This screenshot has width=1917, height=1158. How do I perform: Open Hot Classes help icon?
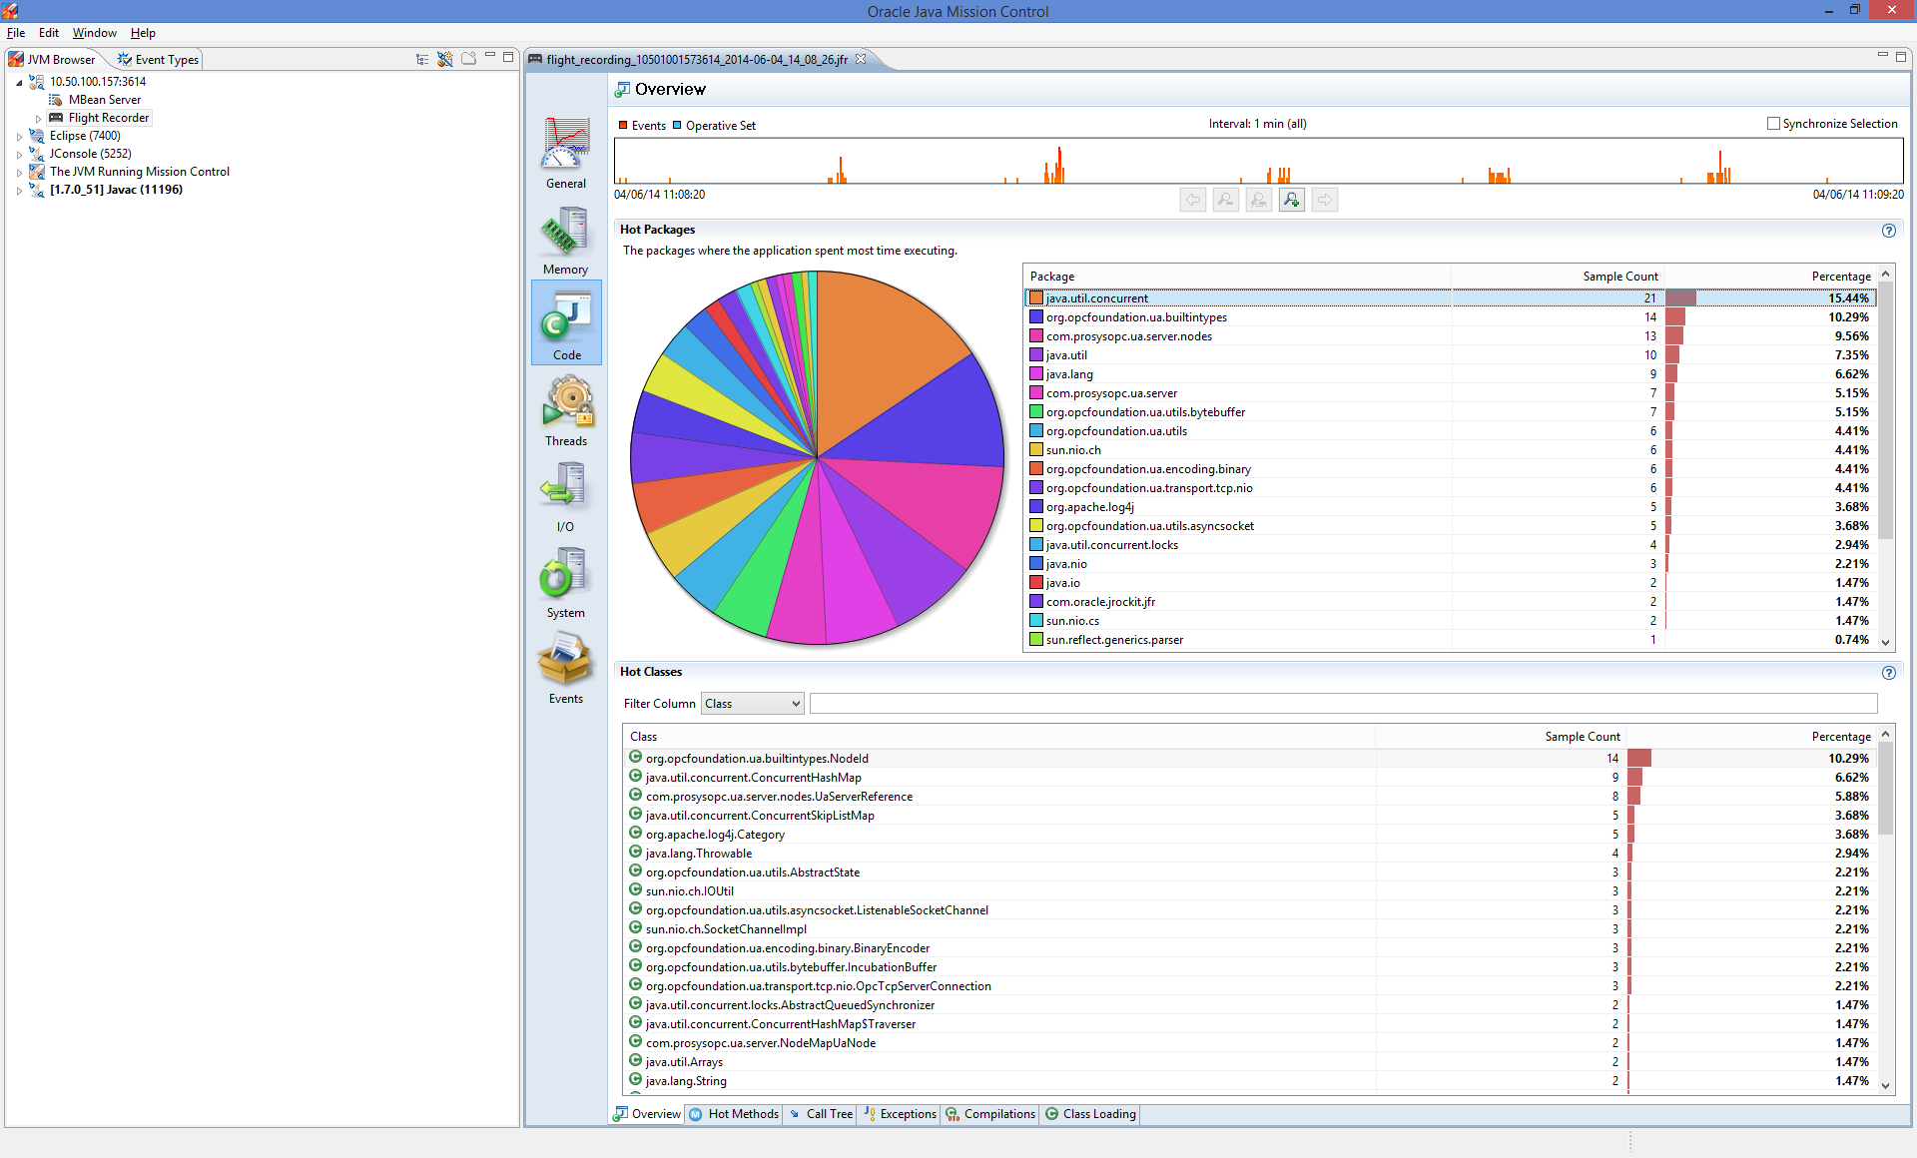click(x=1889, y=673)
